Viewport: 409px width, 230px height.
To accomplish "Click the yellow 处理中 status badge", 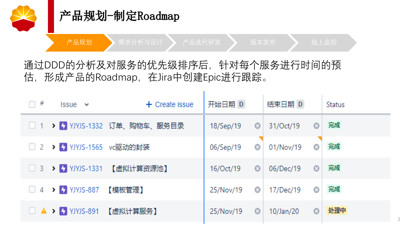I will (337, 211).
